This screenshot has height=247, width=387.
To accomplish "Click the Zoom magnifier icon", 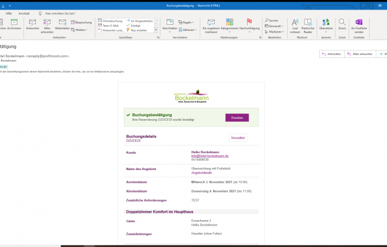I will click(342, 24).
